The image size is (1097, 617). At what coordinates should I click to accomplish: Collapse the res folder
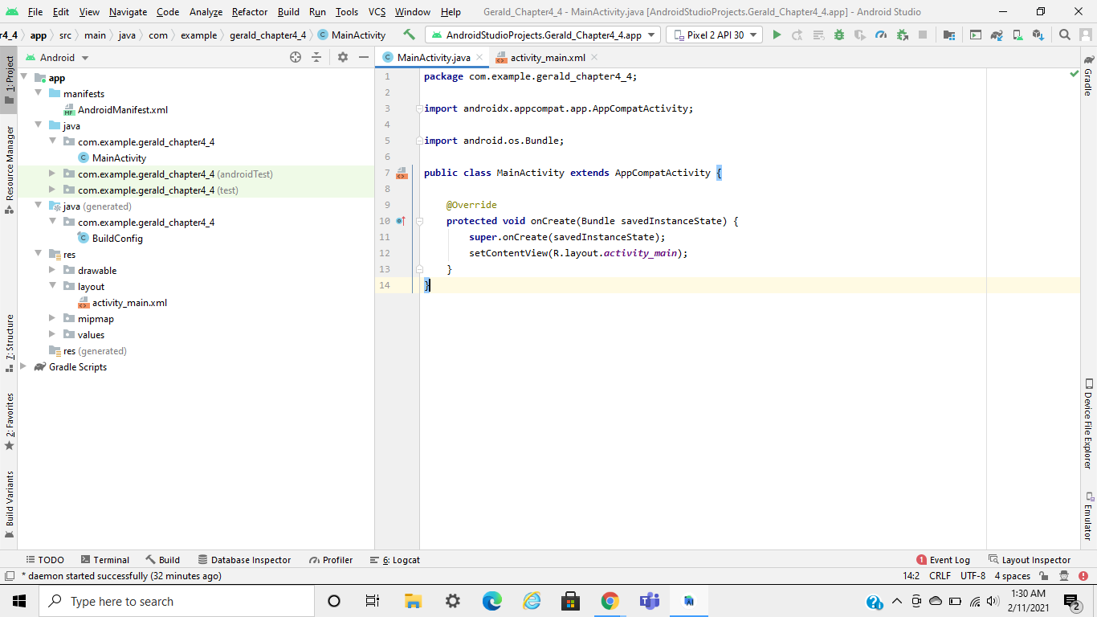tap(38, 254)
